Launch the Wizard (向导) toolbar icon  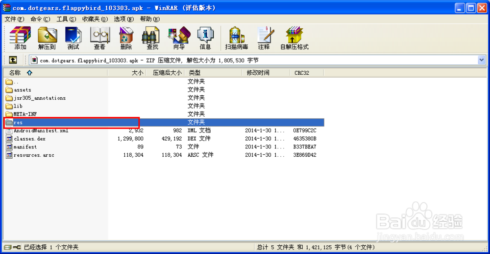pos(179,38)
